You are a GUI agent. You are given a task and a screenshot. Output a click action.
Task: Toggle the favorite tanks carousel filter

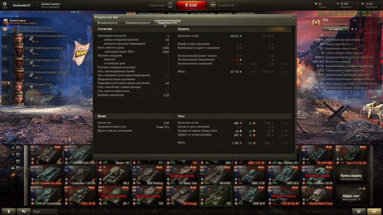(13, 175)
